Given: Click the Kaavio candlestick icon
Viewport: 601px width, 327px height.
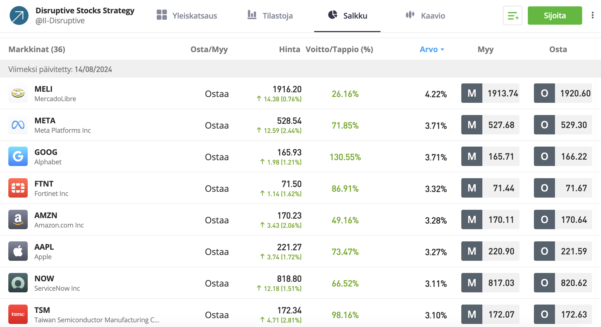Looking at the screenshot, I should click(x=410, y=15).
